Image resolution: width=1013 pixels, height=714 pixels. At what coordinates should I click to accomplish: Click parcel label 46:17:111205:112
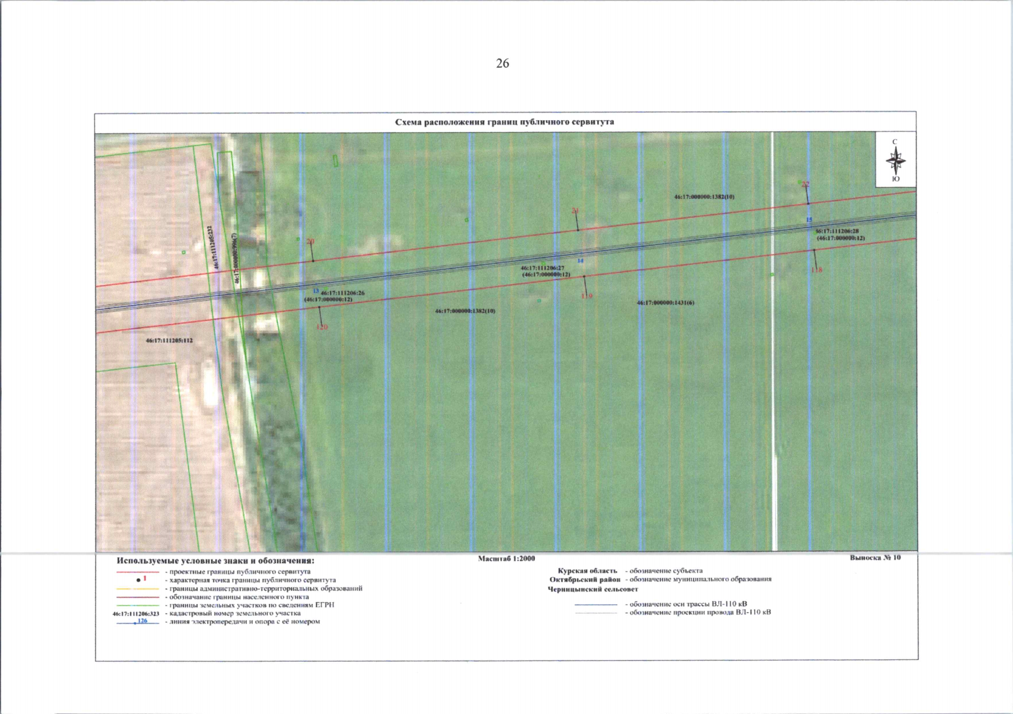tap(170, 341)
